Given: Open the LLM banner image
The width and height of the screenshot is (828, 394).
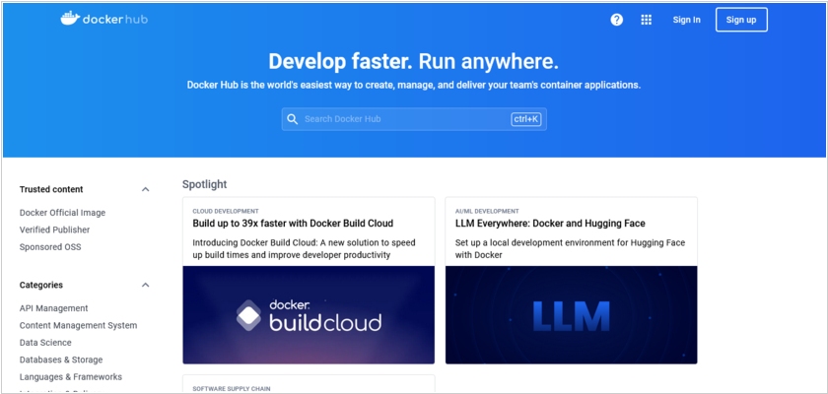Looking at the screenshot, I should point(572,315).
